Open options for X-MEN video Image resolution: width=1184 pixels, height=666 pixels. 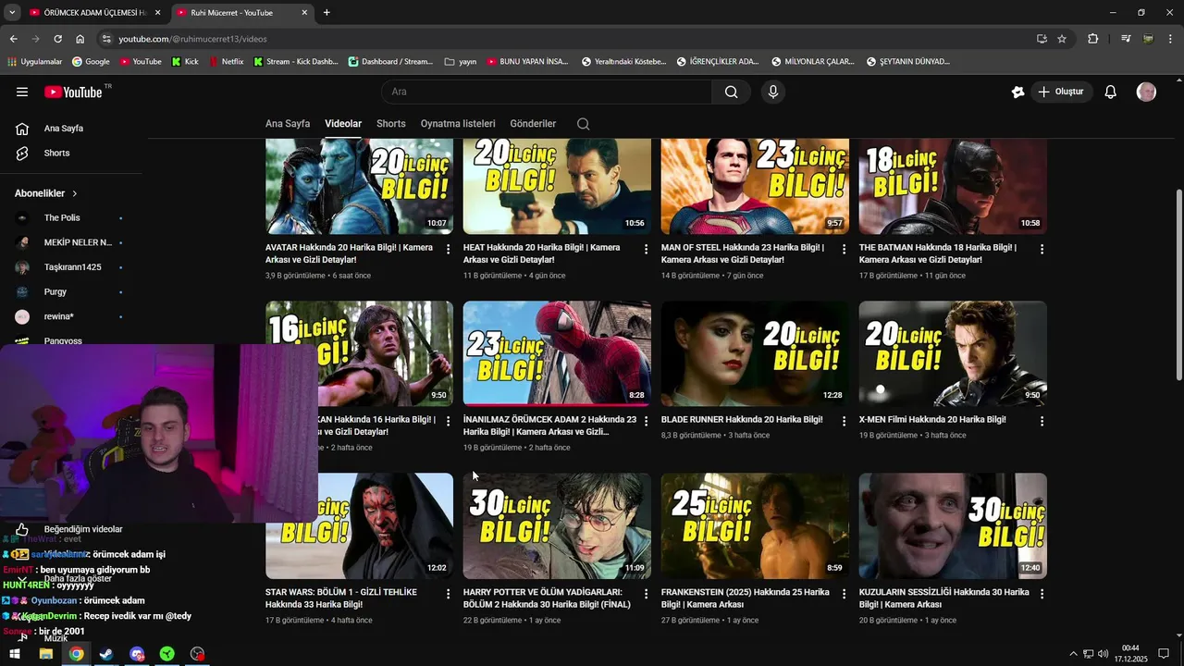(1042, 421)
